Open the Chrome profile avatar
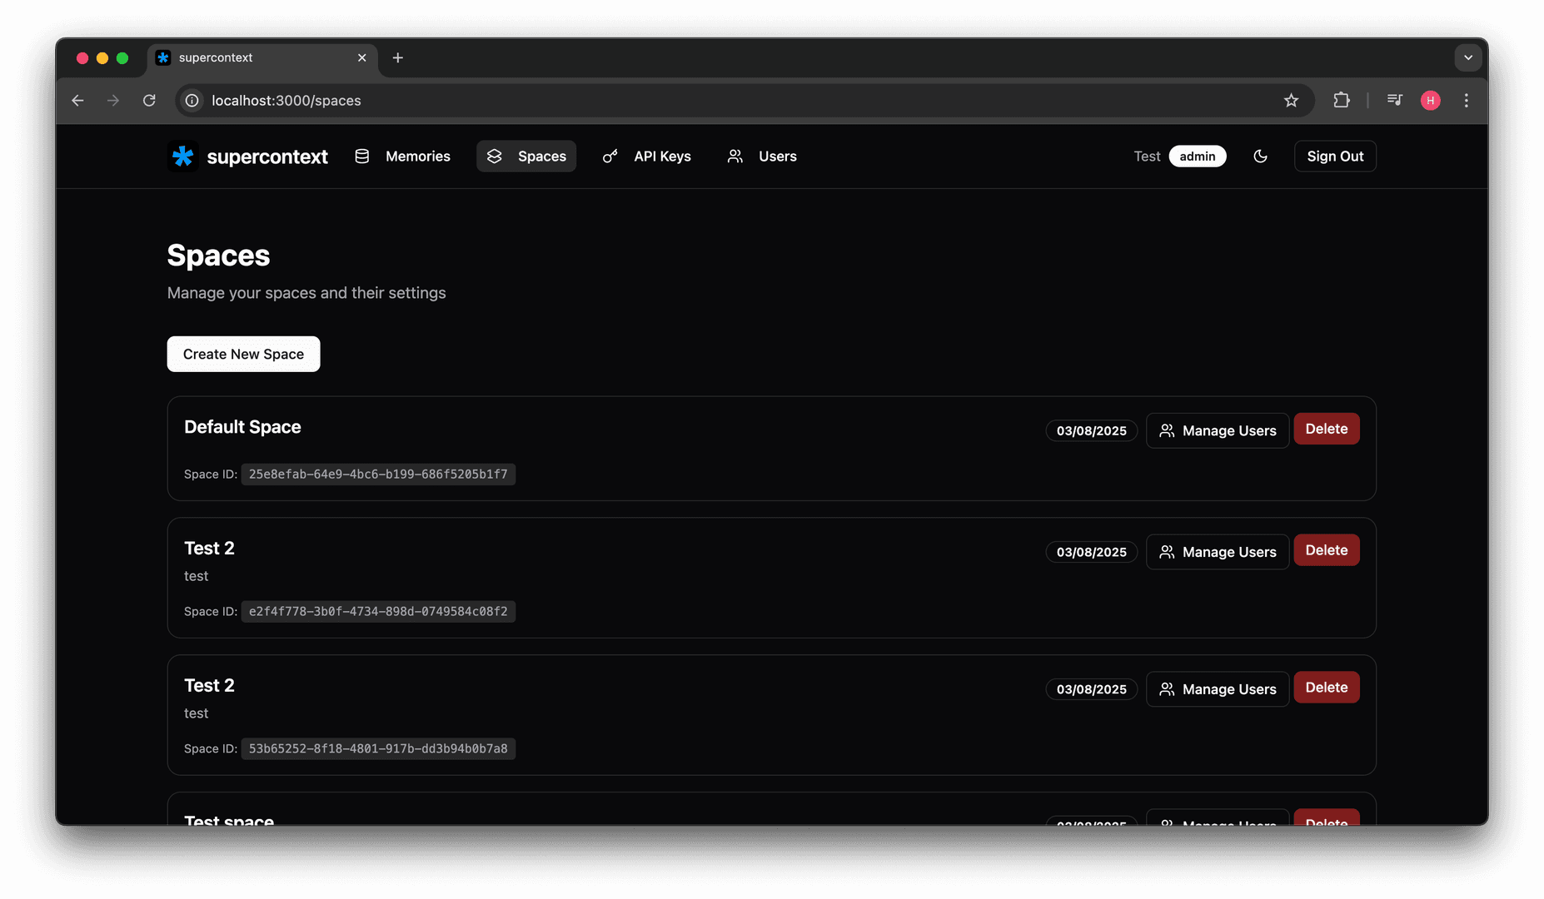Image resolution: width=1544 pixels, height=899 pixels. [x=1430, y=101]
